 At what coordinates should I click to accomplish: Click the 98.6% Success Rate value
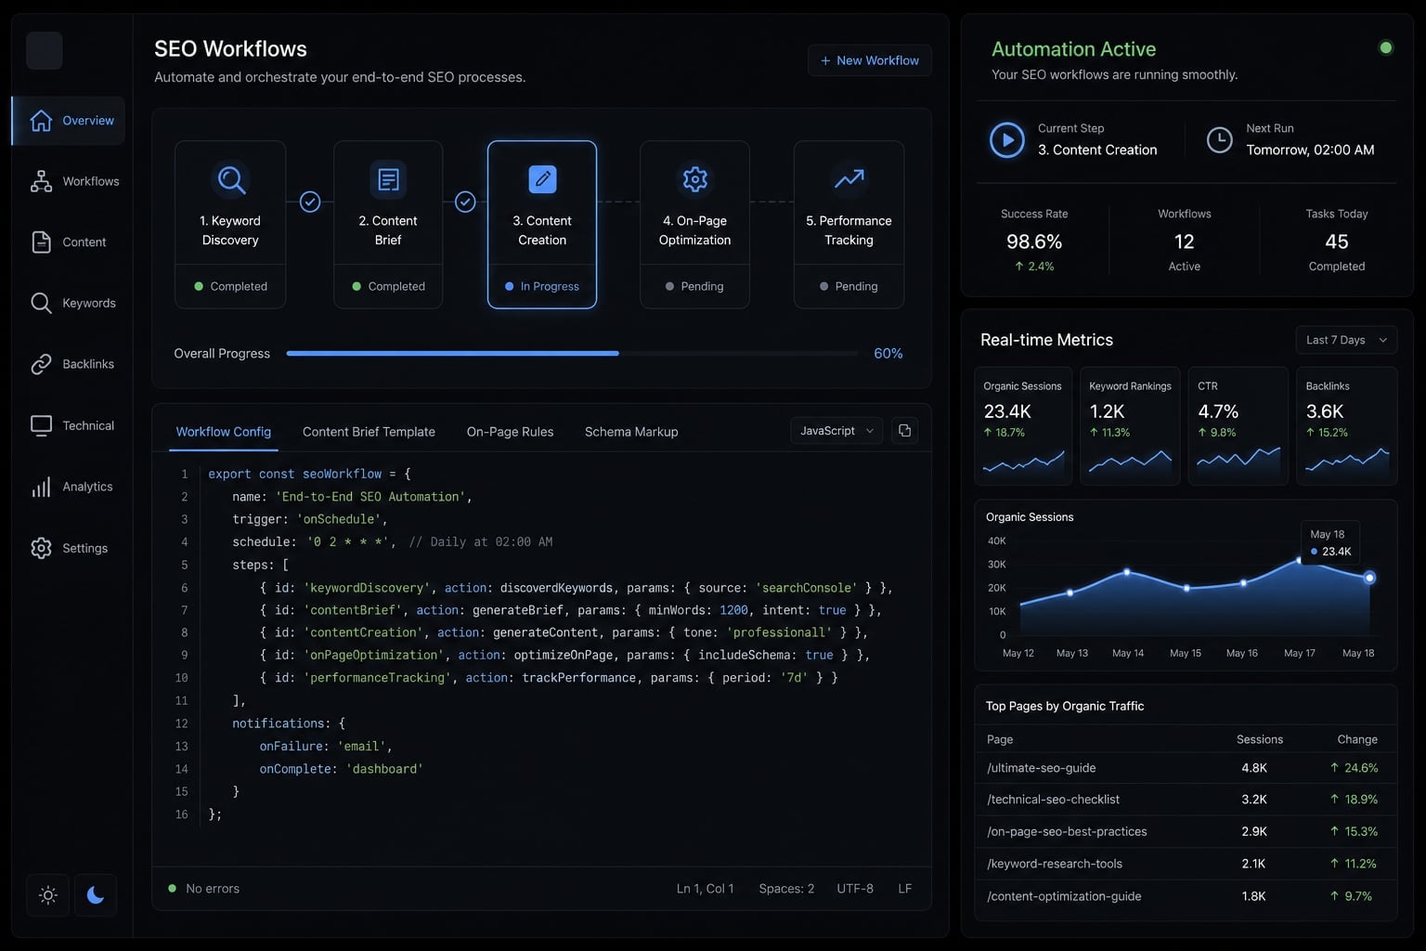pos(1034,241)
